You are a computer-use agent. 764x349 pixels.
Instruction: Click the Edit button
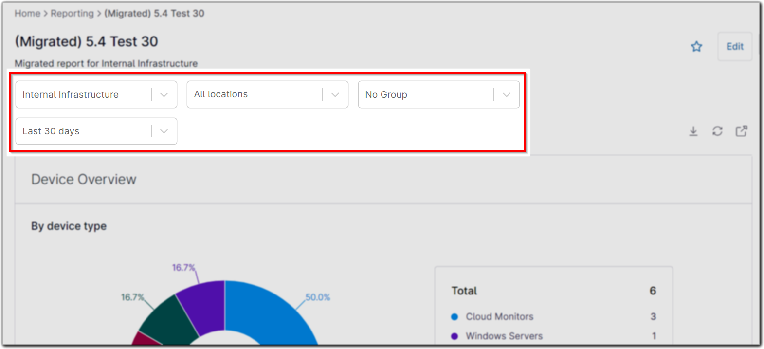tap(735, 47)
